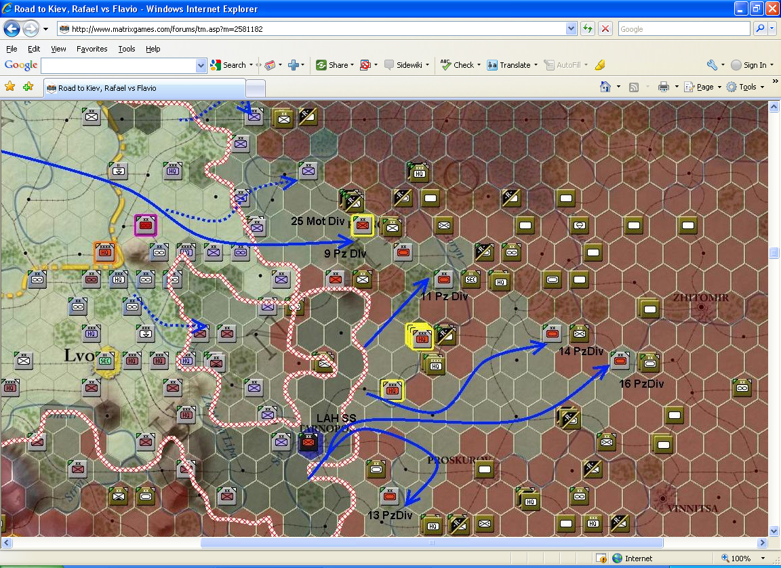Click the yellow-highlighted SEC counter near Lvov
This screenshot has height=568, width=781.
coord(105,361)
